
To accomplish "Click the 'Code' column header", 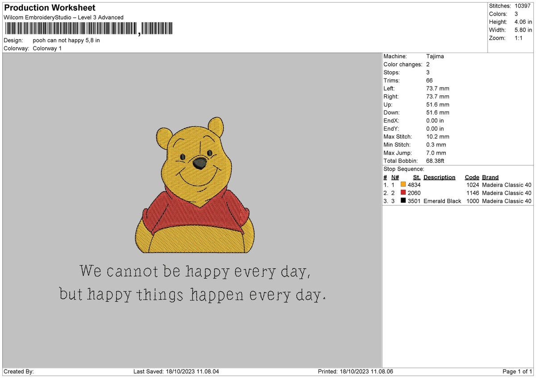I will pos(472,177).
